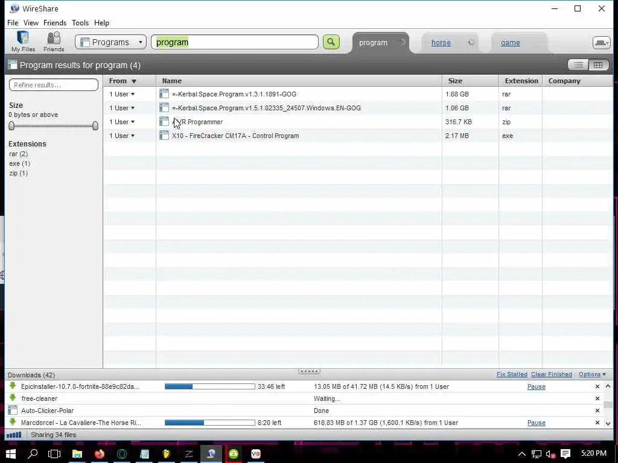Remove the free-cleaner download
618x463 pixels.
point(597,398)
